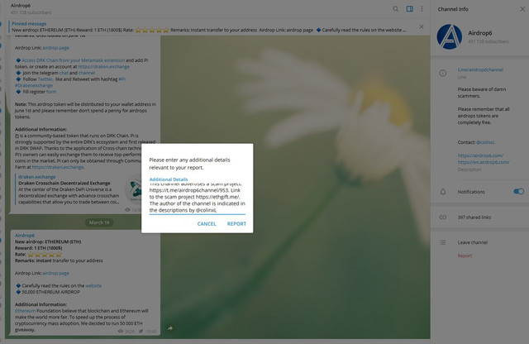Click '50.000 ETHEREUM AIRDROP' text line

(51, 292)
